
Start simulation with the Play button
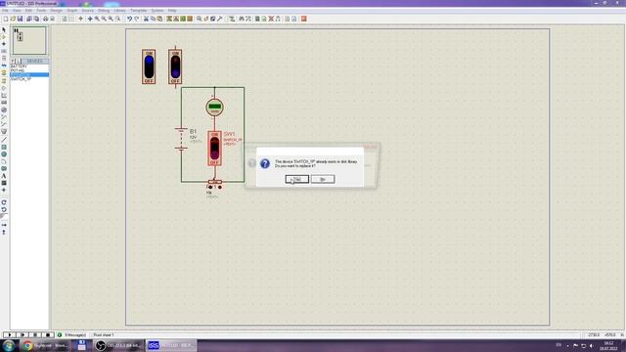[10, 334]
